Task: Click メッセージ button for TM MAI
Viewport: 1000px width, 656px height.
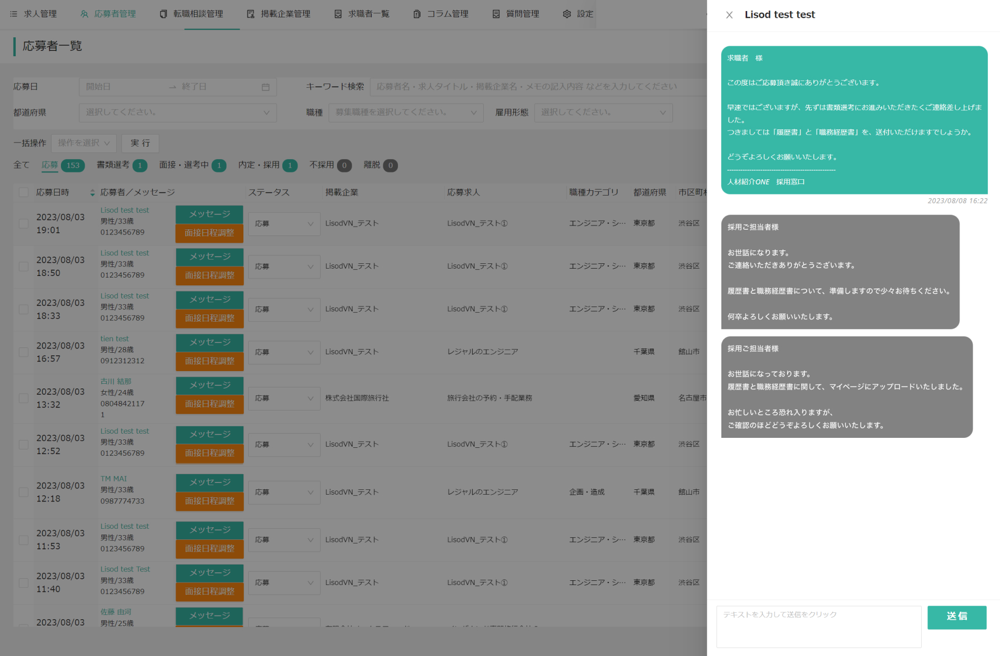Action: [209, 482]
